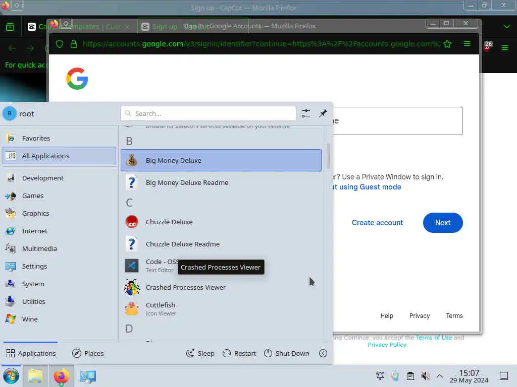Toggle muted volume tray icon

click(x=425, y=375)
